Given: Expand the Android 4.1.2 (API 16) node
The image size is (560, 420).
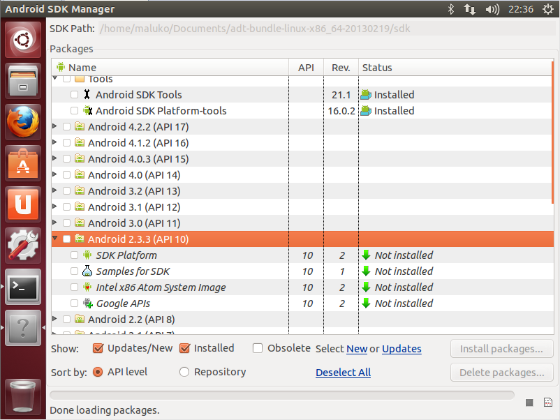Looking at the screenshot, I should point(54,142).
